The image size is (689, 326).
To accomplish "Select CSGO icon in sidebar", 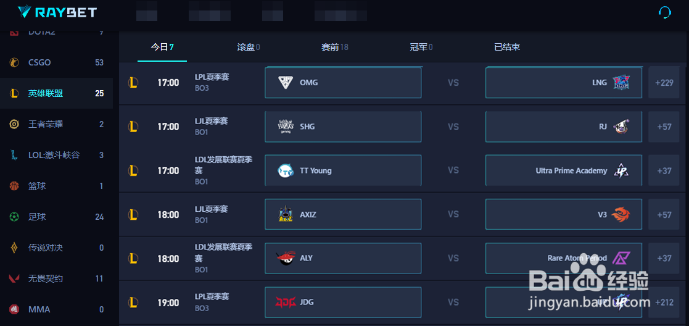I will point(14,62).
